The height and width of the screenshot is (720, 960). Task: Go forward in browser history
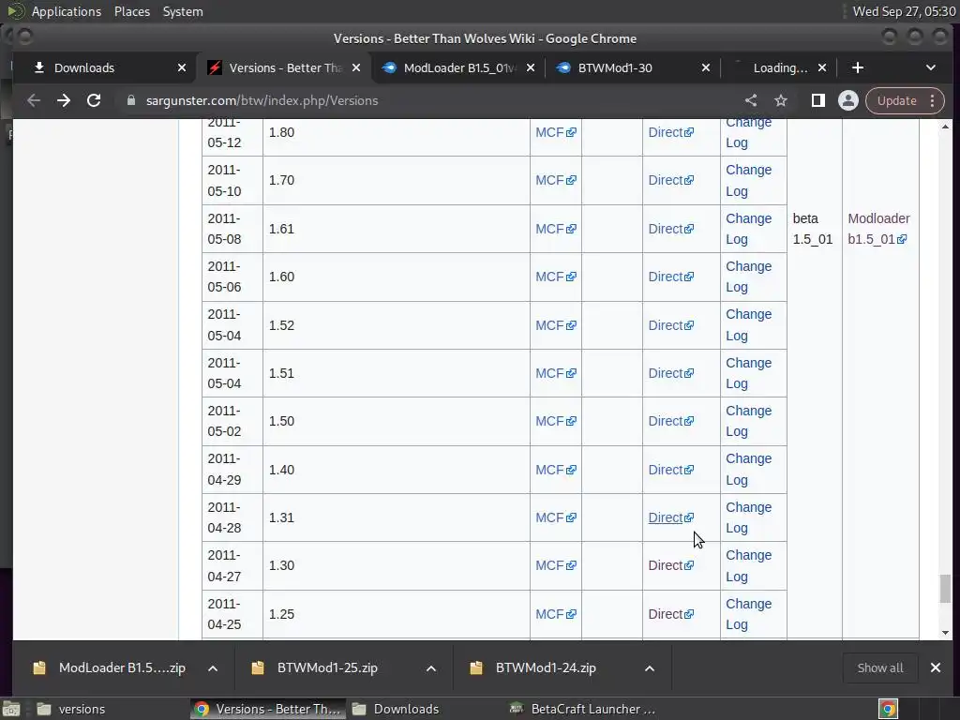(64, 100)
